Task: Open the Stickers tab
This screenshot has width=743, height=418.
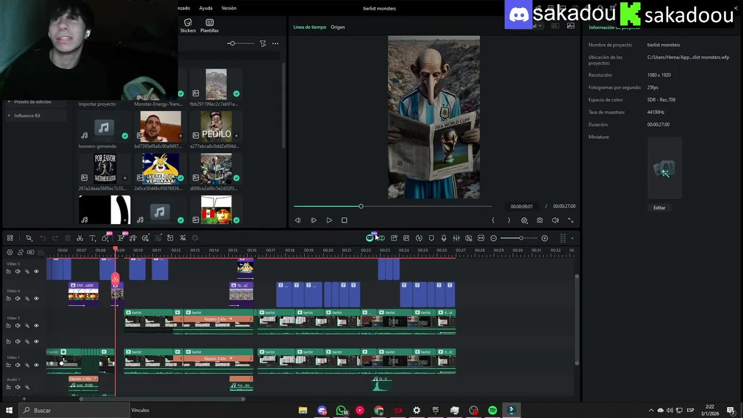Action: (187, 26)
